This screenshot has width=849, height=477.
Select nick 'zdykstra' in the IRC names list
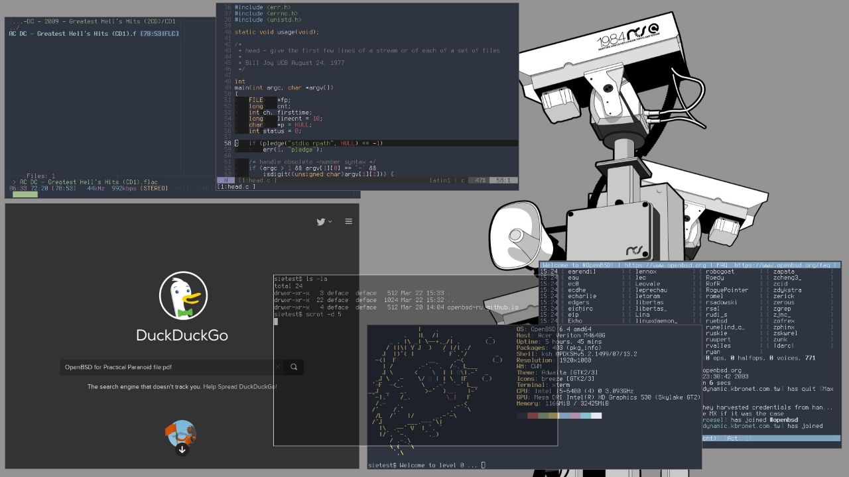point(787,290)
